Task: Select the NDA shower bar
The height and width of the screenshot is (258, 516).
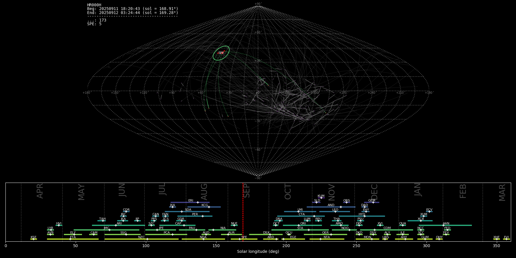Action: click(203, 239)
